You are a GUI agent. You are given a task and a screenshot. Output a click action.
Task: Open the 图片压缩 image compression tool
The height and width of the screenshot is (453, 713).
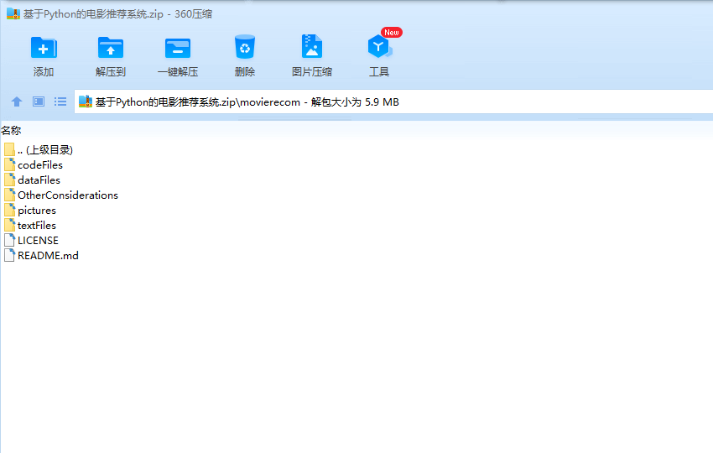pos(312,46)
